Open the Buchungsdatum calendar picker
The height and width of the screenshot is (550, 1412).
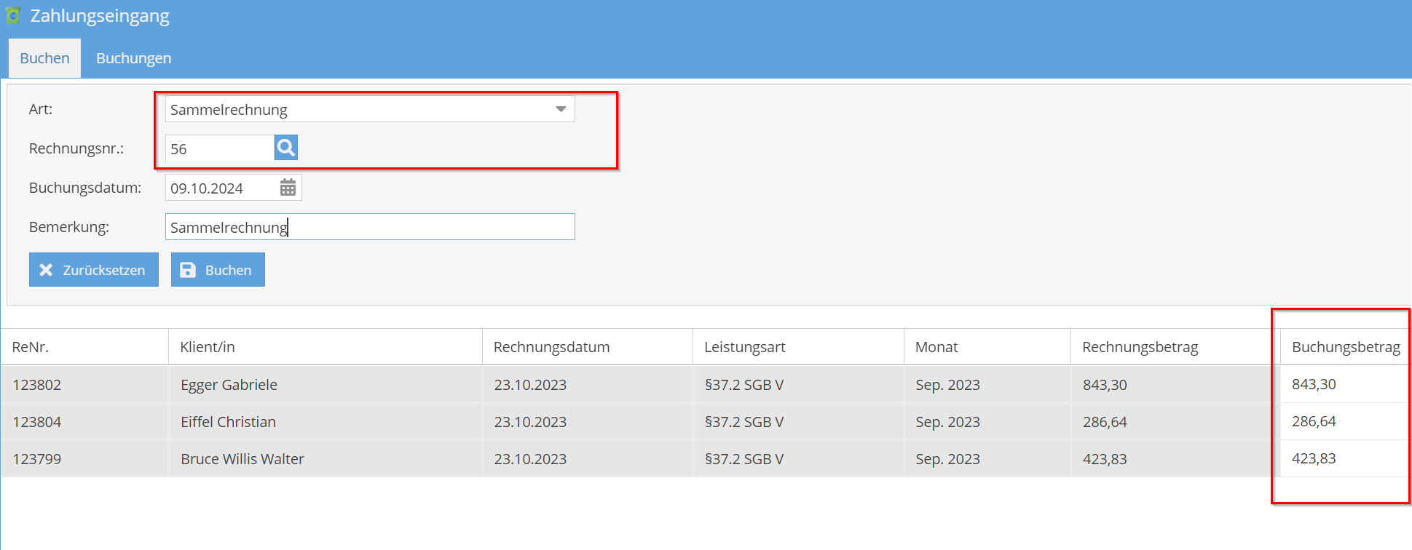[x=288, y=188]
